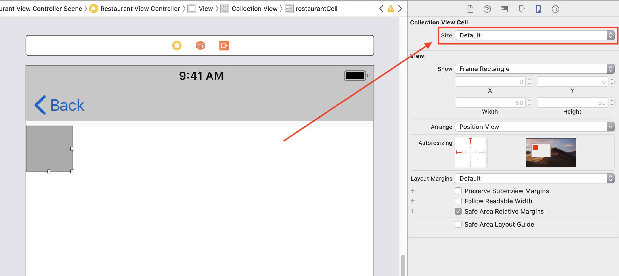Select Collection View breadcrumb item
The width and height of the screenshot is (619, 276).
tap(254, 9)
